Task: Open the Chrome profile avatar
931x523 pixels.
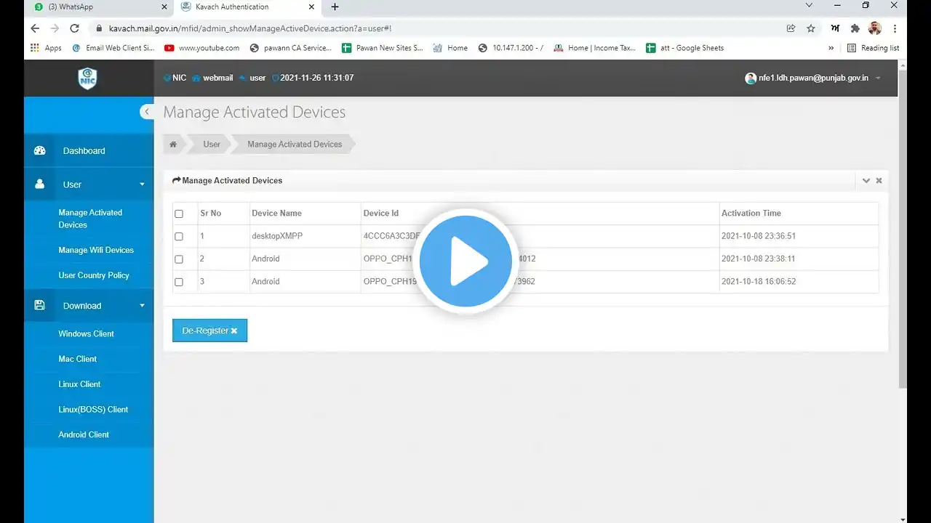Action: pyautogui.click(x=875, y=28)
